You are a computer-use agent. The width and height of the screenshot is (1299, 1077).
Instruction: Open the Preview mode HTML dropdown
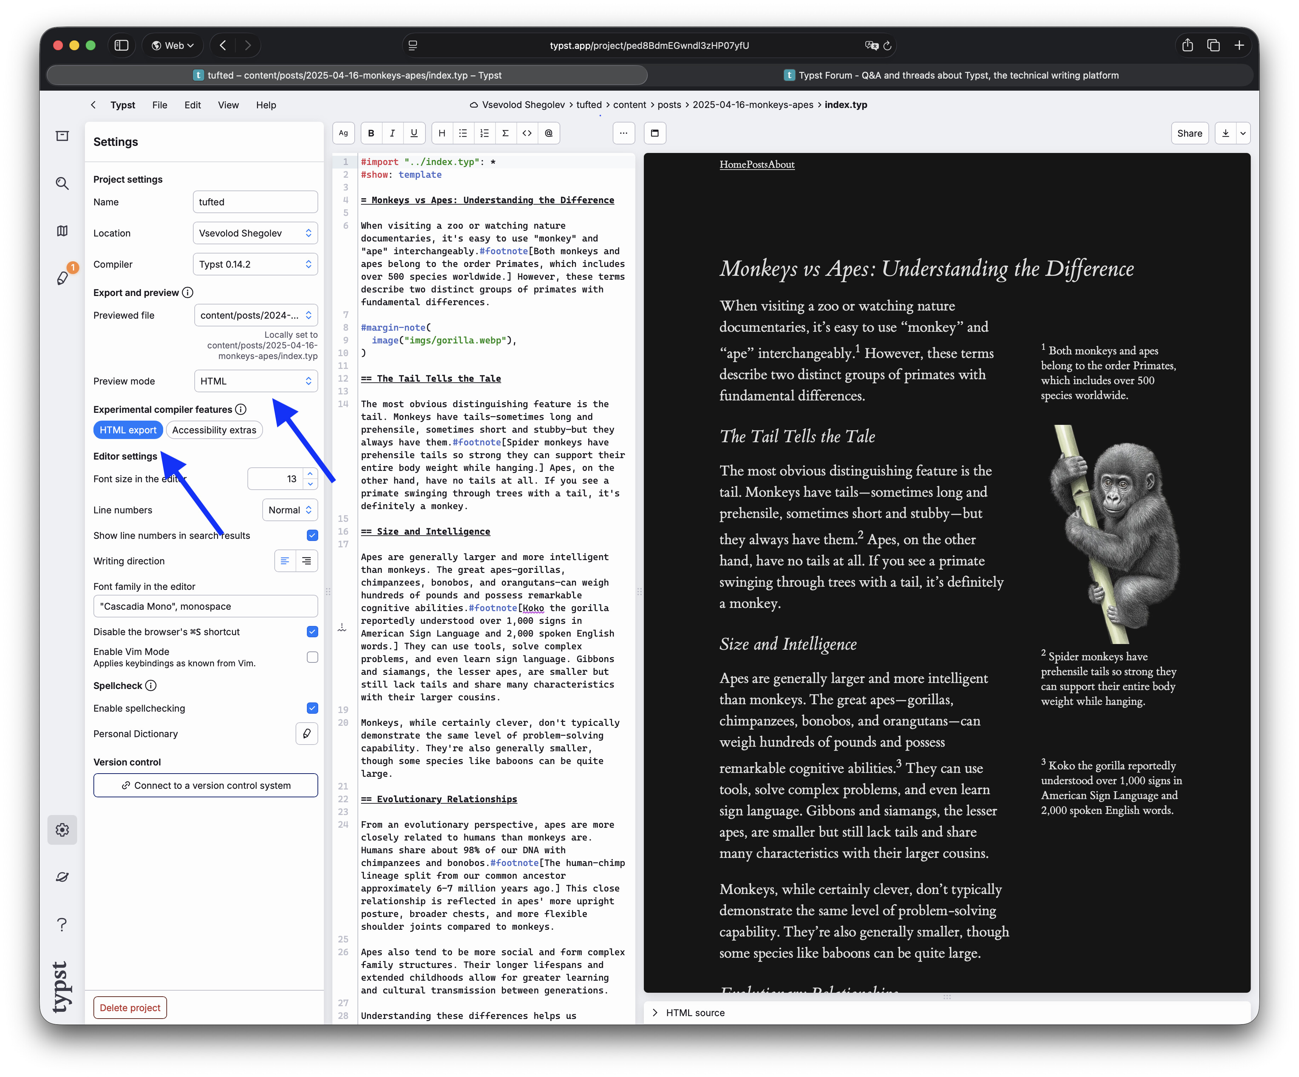pos(256,381)
